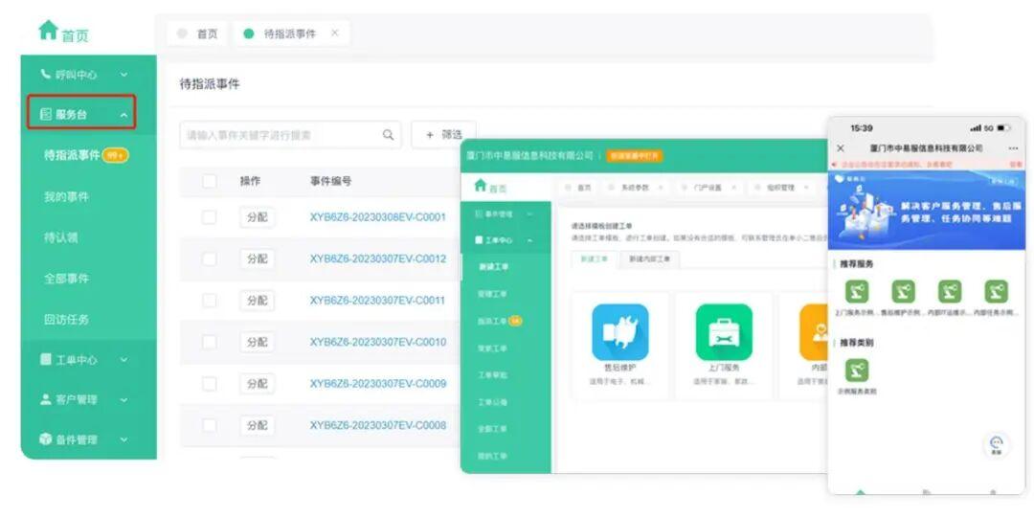Click the search magnifier icon
This screenshot has height=517, width=1034.
point(388,135)
